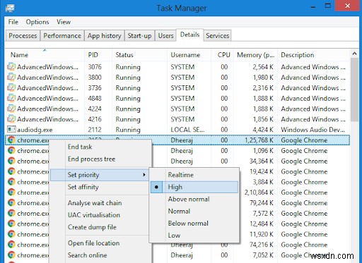This screenshot has height=263, width=362.
Task: Click Chrome icon in the 74,216 K row
Action: [x=11, y=245]
